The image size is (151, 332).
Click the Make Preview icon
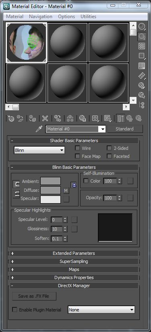click(x=142, y=76)
